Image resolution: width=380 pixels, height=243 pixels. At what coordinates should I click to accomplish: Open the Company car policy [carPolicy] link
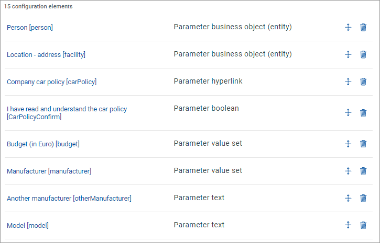[x=51, y=82]
